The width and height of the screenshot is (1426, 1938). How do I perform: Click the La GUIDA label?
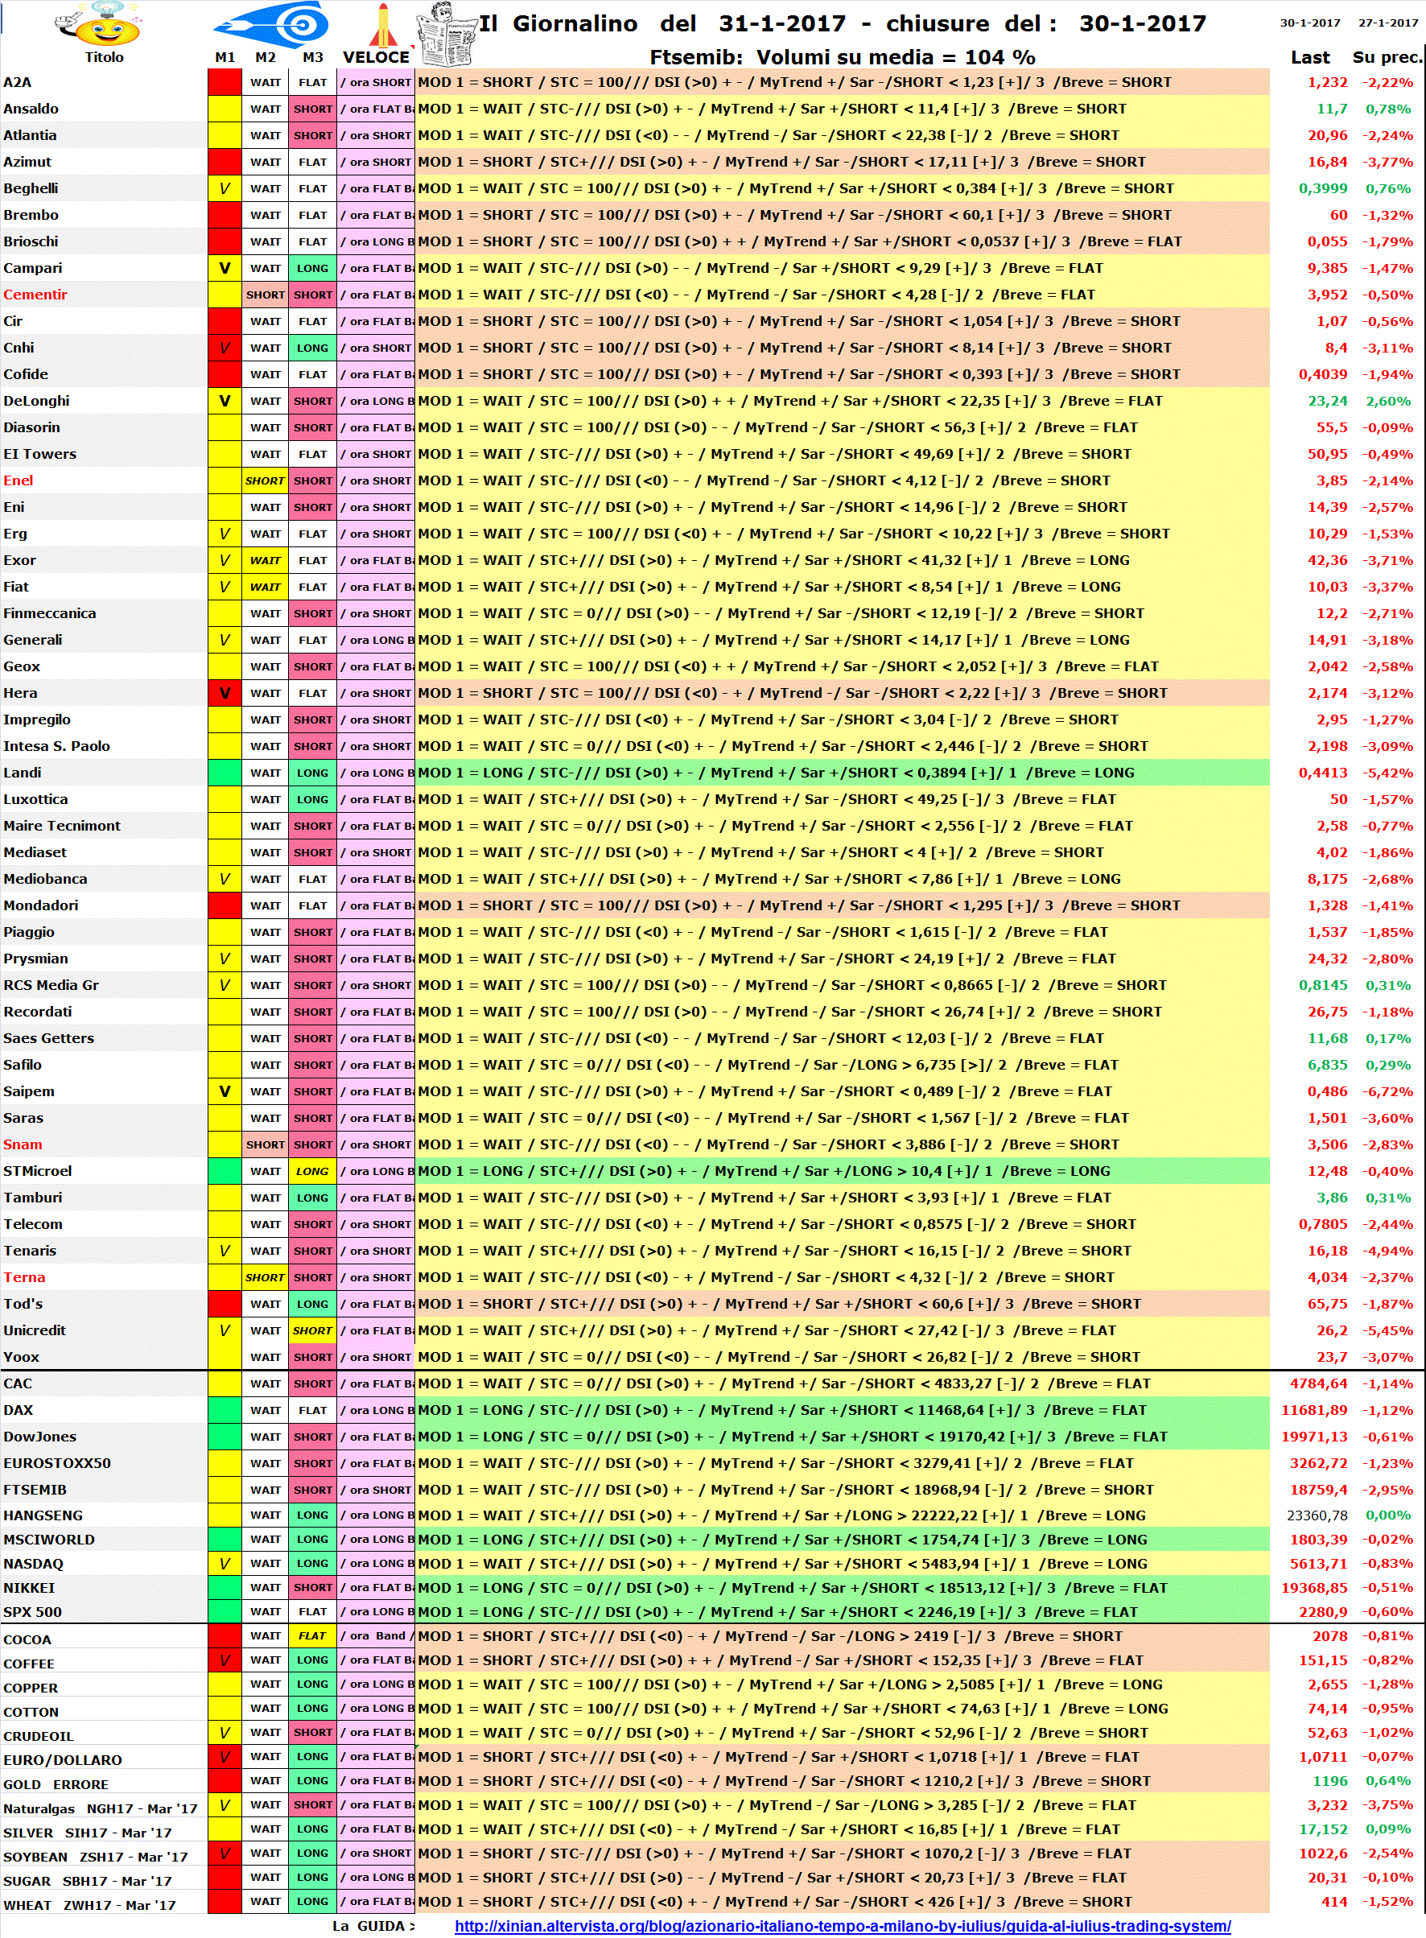click(x=373, y=1925)
